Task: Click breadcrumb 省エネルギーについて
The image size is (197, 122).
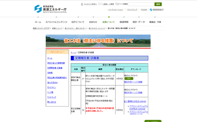Action: coord(97,28)
